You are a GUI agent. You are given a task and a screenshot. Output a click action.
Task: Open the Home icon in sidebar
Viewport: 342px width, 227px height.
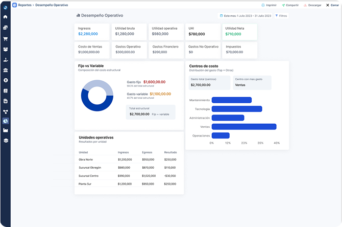(5, 17)
